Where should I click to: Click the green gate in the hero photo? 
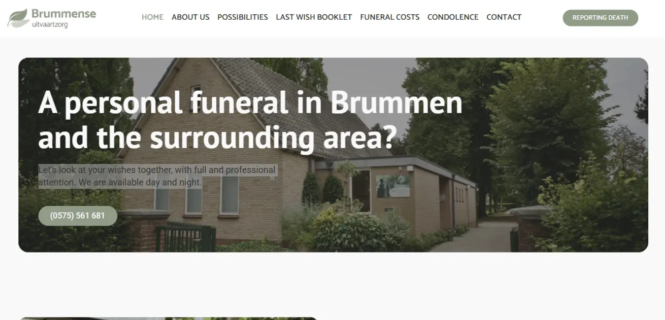click(186, 236)
